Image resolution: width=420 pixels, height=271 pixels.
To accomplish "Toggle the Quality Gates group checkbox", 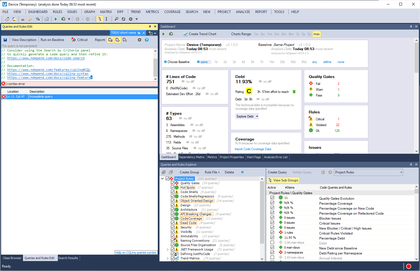I will click(x=173, y=183).
